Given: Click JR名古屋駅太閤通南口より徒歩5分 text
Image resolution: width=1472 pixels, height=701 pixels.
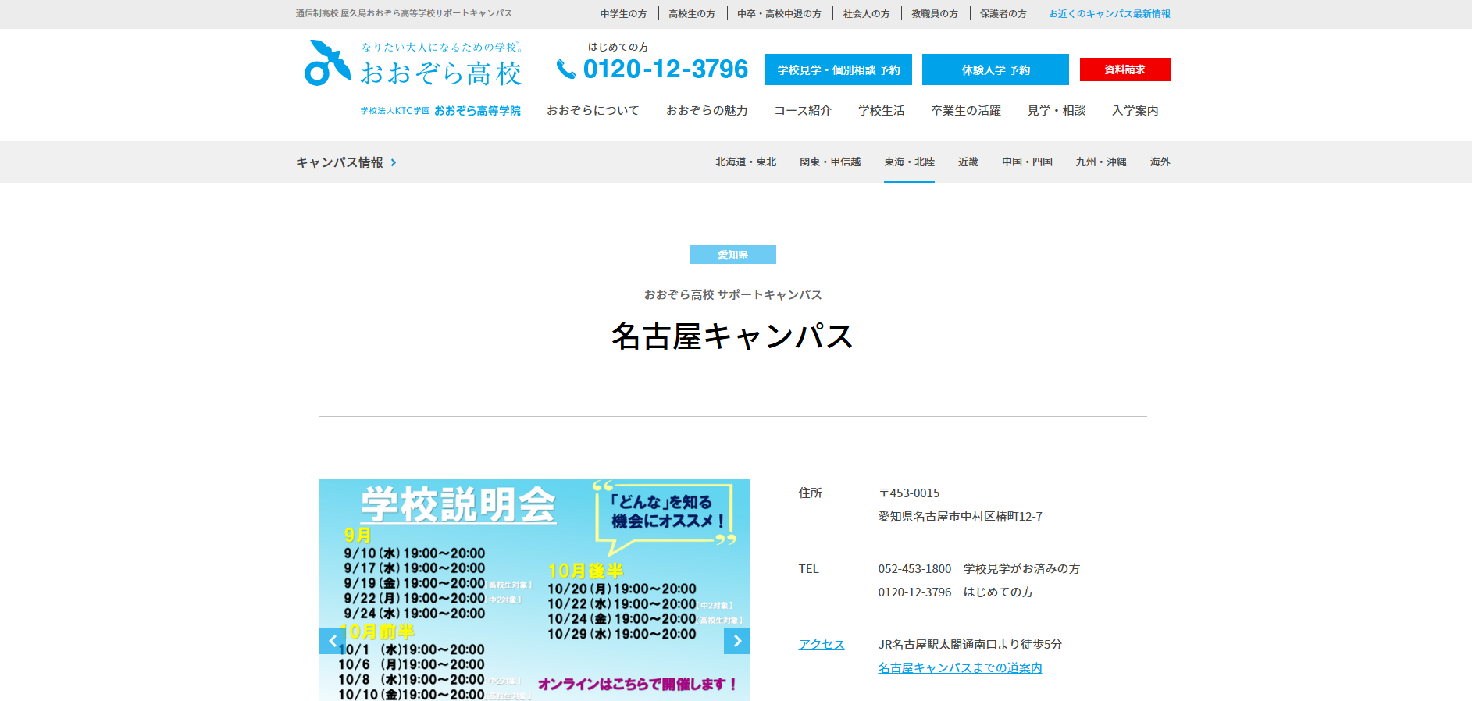Looking at the screenshot, I should (x=970, y=644).
